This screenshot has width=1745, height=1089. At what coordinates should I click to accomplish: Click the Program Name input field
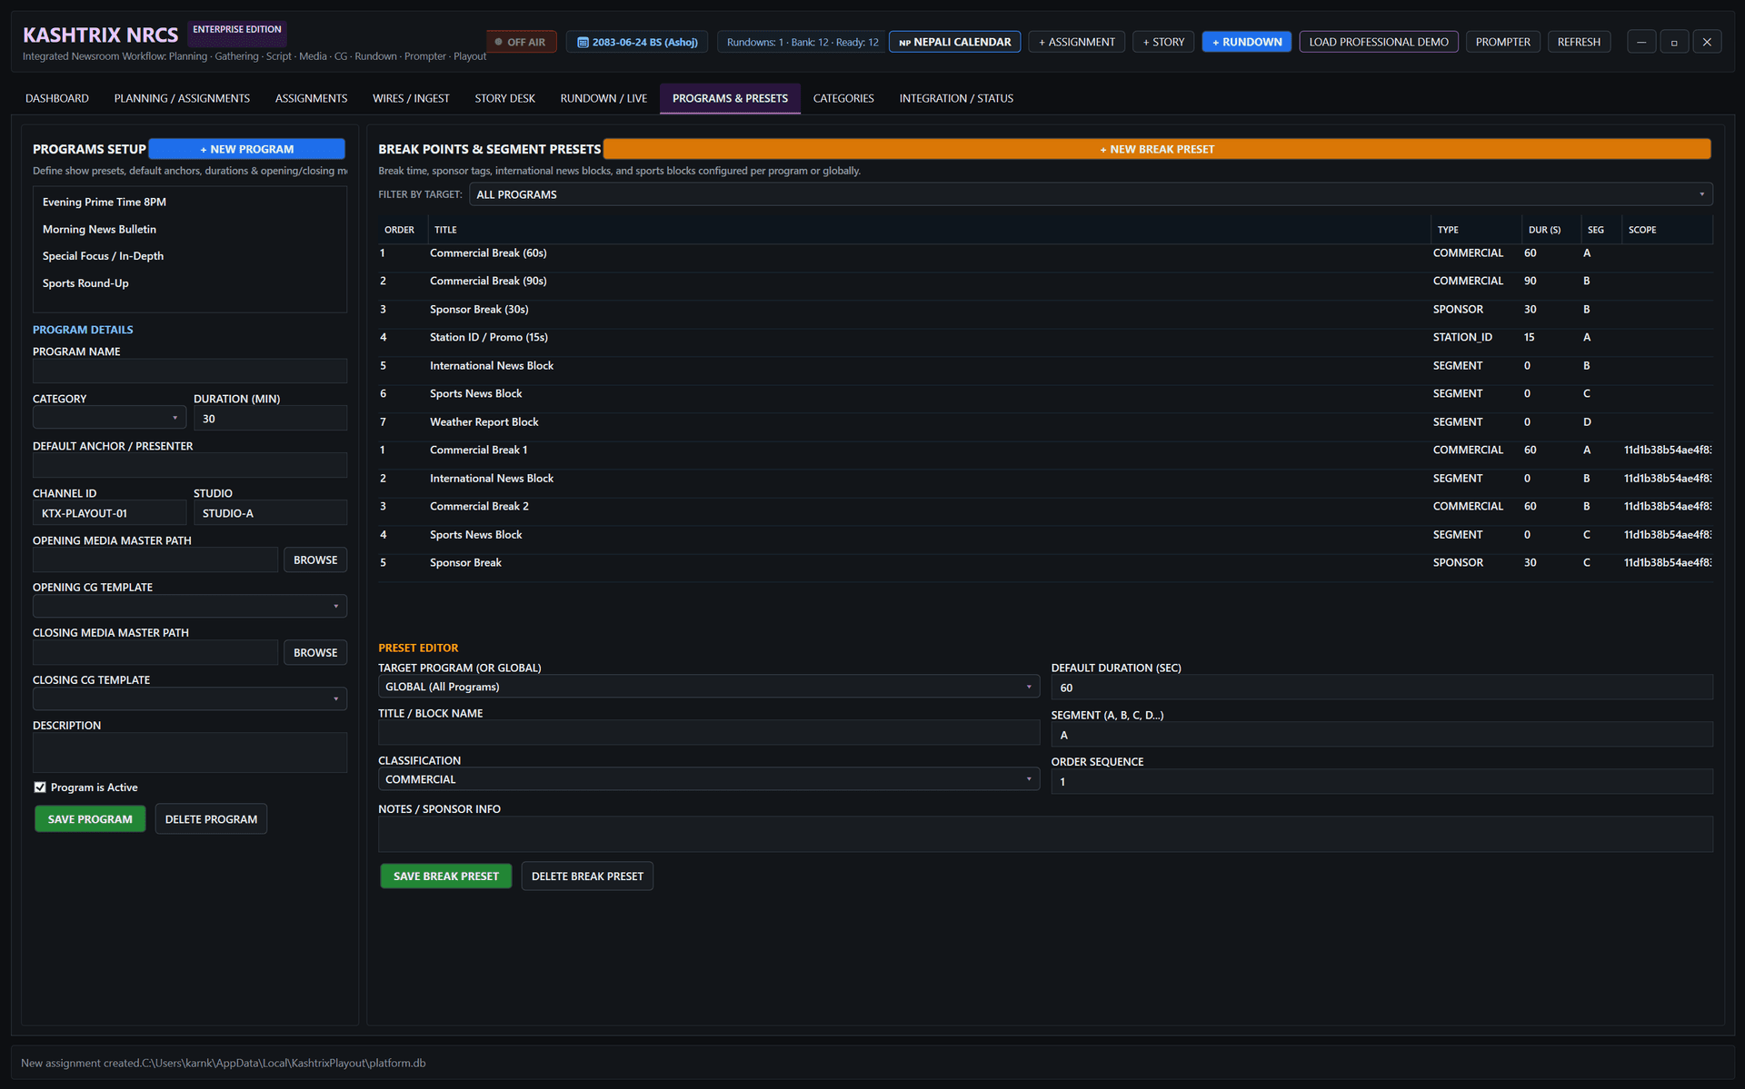(x=189, y=371)
